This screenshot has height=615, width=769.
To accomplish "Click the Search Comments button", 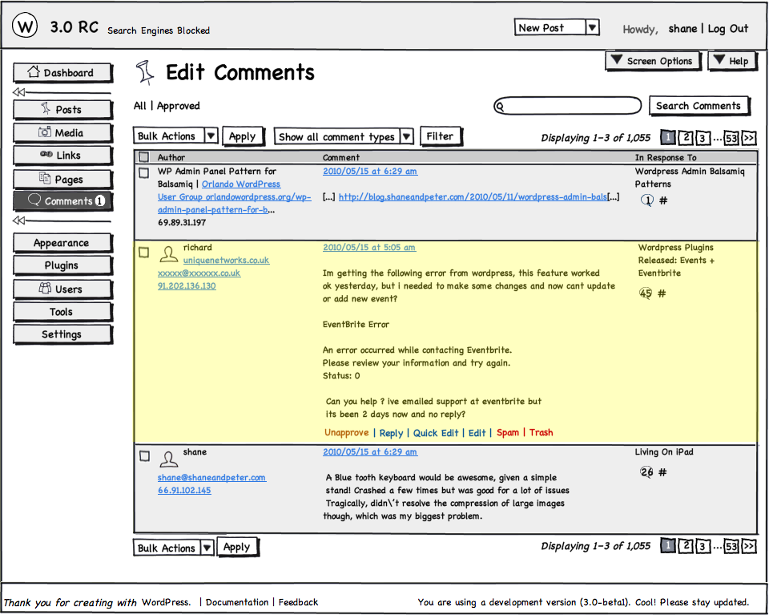I will point(699,106).
